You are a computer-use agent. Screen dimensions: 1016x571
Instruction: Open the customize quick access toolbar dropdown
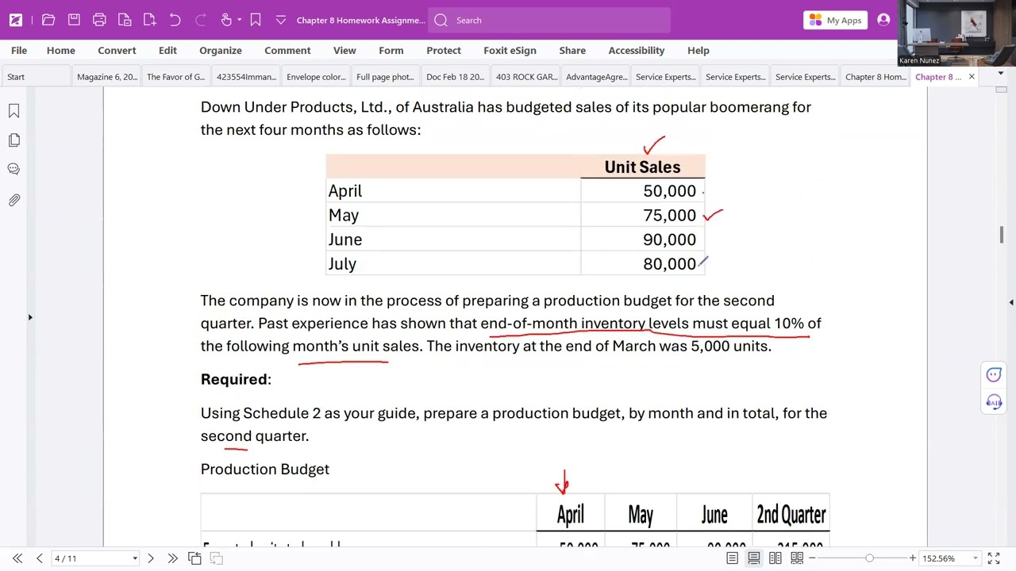click(x=281, y=20)
